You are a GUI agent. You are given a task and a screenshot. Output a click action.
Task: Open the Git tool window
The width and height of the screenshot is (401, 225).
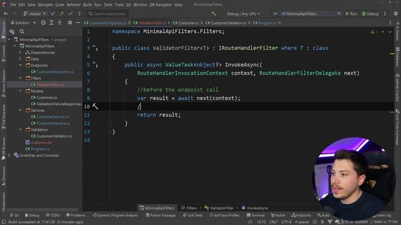click(x=14, y=215)
